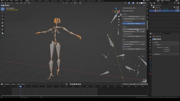Collapse the Randomize Bones Pose panel
The image size is (180, 101).
click(x=123, y=8)
